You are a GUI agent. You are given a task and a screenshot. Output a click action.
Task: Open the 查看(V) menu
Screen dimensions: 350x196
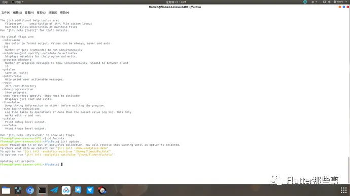pyautogui.click(x=29, y=13)
